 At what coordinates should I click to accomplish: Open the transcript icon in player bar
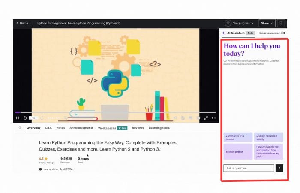coord(183,118)
